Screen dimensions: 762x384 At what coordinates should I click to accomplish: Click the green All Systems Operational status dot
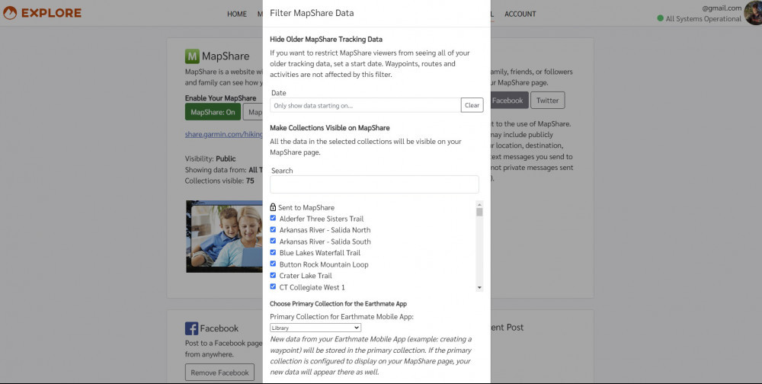[660, 18]
